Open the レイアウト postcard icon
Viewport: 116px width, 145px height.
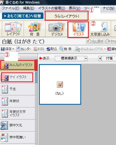click(x=13, y=29)
